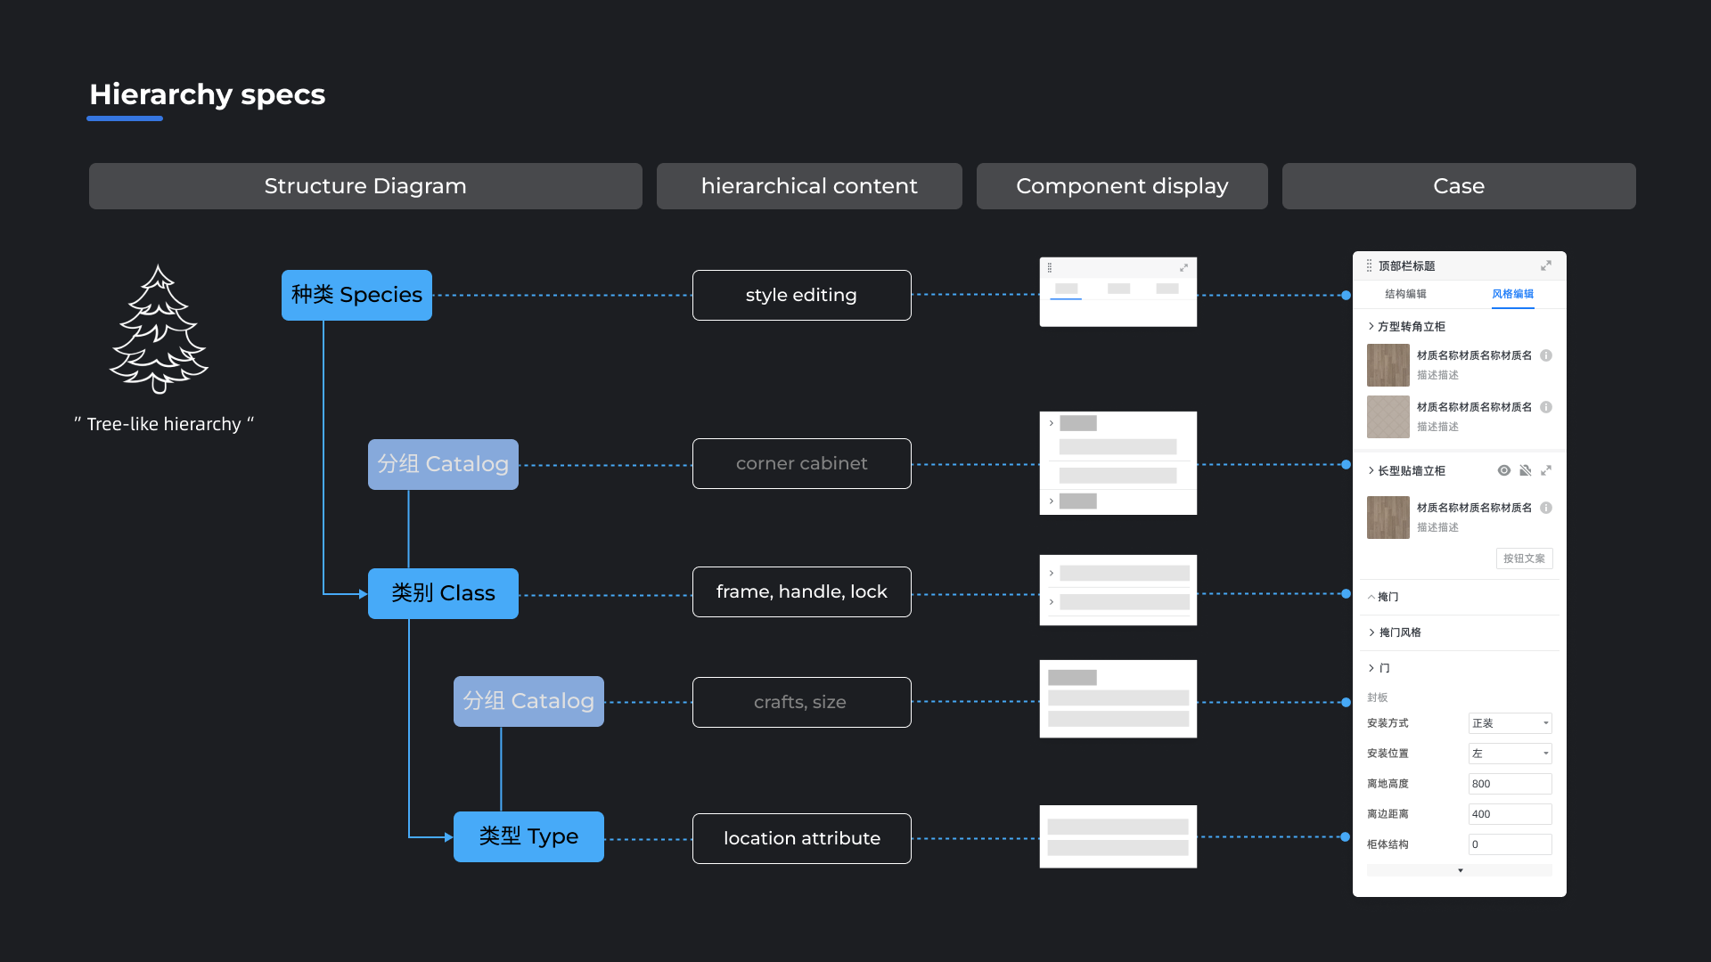1711x962 pixels.
Task: Switch to 结构编辑 tab
Action: (1405, 294)
